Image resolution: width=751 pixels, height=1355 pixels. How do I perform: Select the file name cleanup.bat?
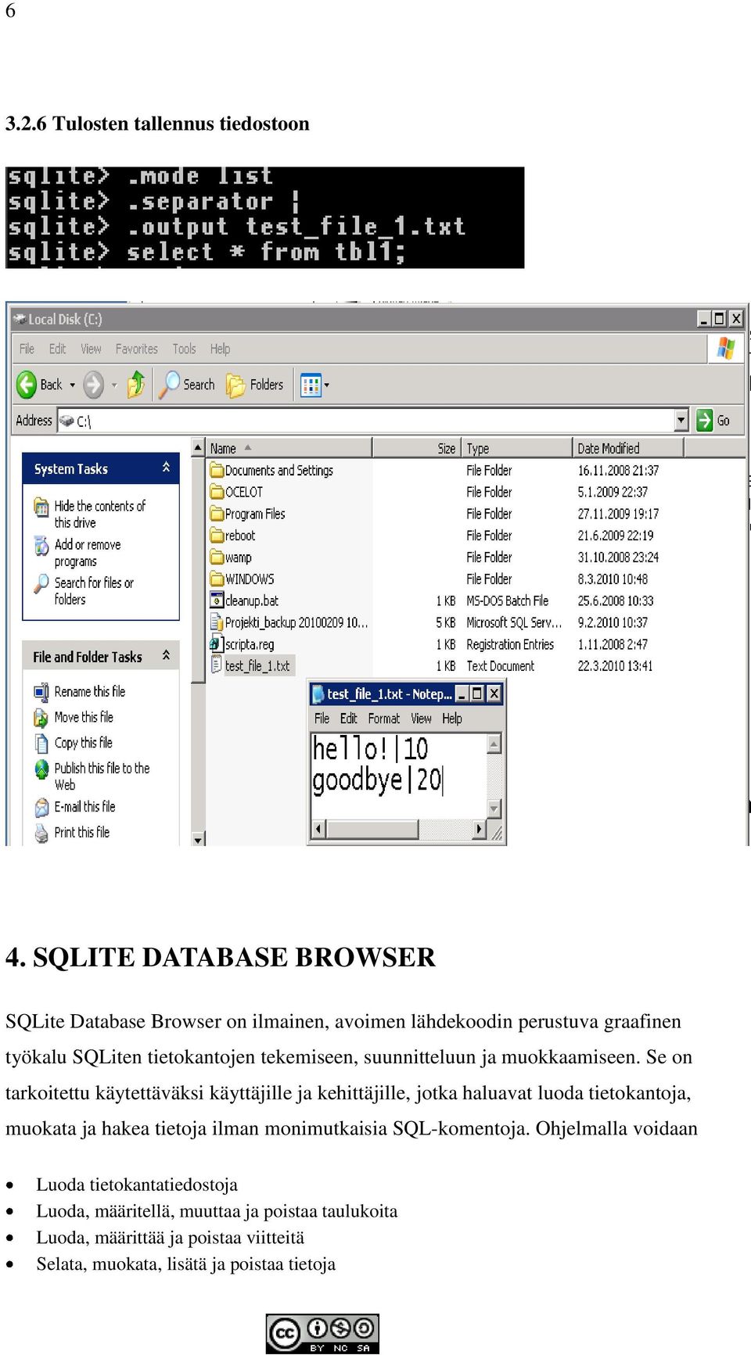tap(251, 600)
